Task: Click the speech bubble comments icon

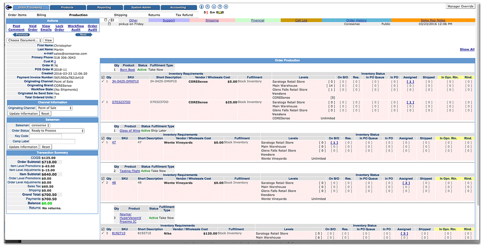Action: pyautogui.click(x=213, y=12)
